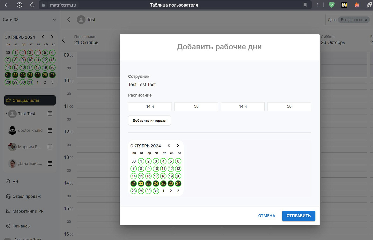Select day 10 in sidebar calendar
373x240 pixels.
click(30, 60)
